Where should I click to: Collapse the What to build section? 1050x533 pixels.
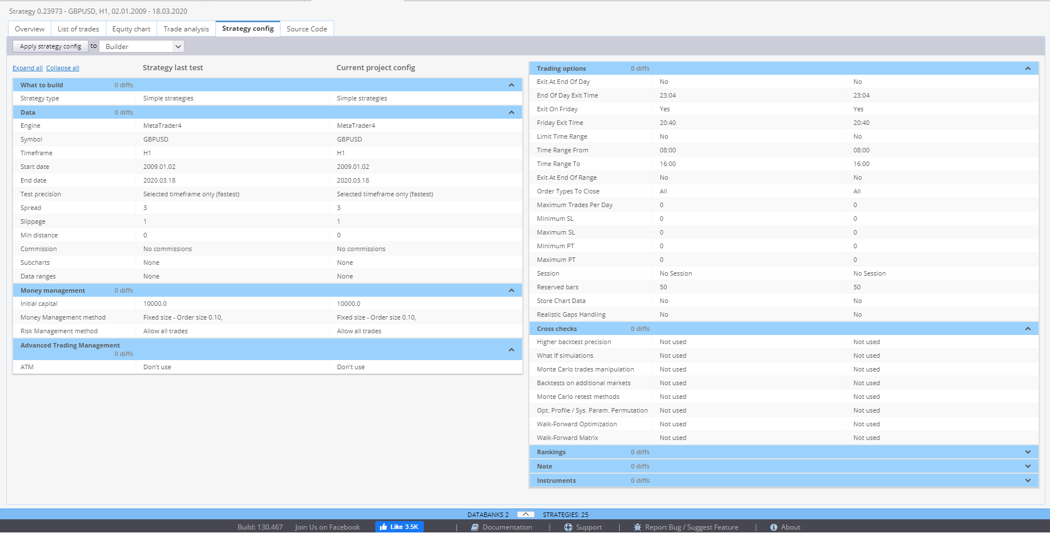click(511, 85)
